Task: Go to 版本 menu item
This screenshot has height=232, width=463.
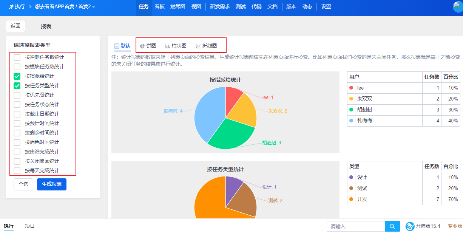Action: [x=291, y=7]
